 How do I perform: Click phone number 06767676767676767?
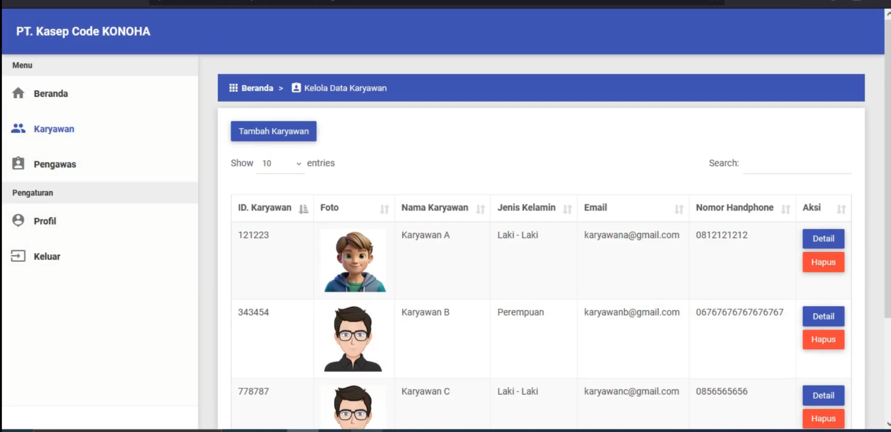[740, 312]
